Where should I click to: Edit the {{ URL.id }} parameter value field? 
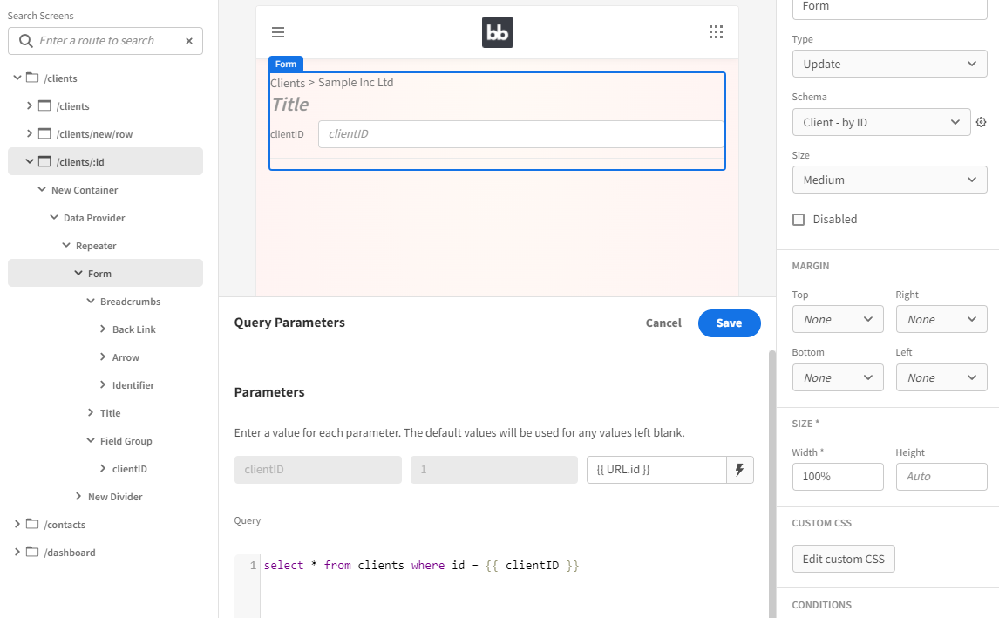(656, 470)
